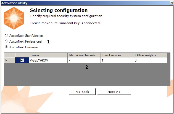This screenshot has height=114, width=174.
Task: Click the V-BELYAKOV server name cell
Action: 48,60
